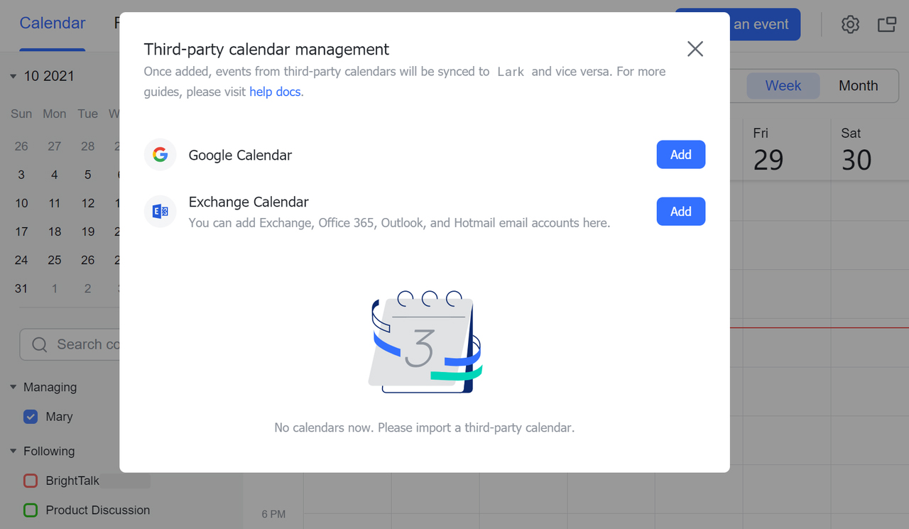Collapse the Managing calendars section
909x529 pixels.
click(x=13, y=387)
